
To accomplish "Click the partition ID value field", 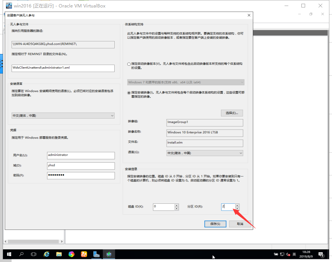I will click(x=228, y=207).
